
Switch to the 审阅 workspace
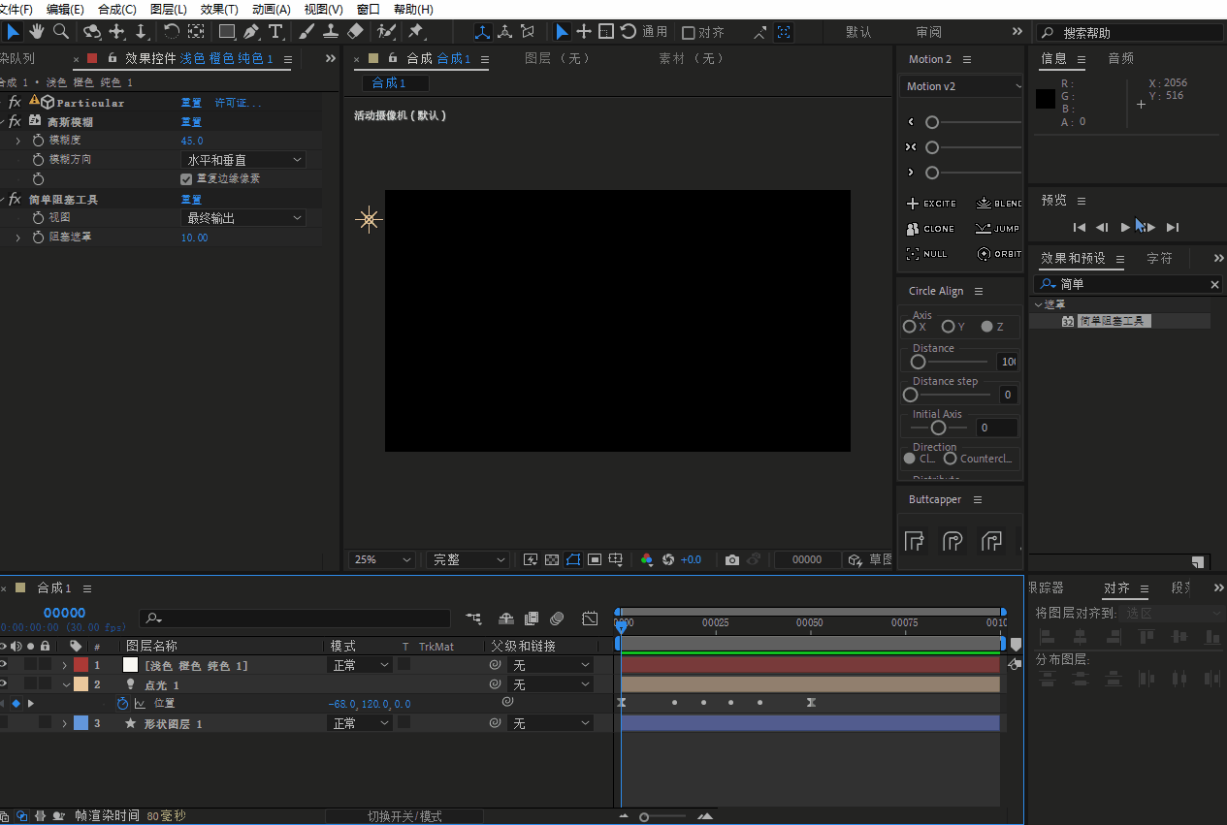tap(928, 32)
